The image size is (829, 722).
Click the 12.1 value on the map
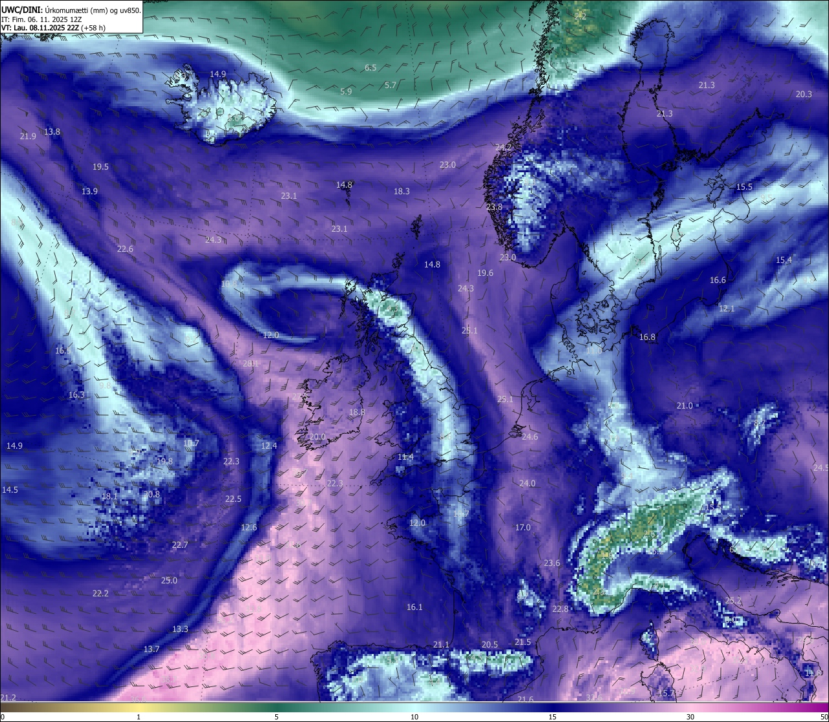[x=727, y=309]
